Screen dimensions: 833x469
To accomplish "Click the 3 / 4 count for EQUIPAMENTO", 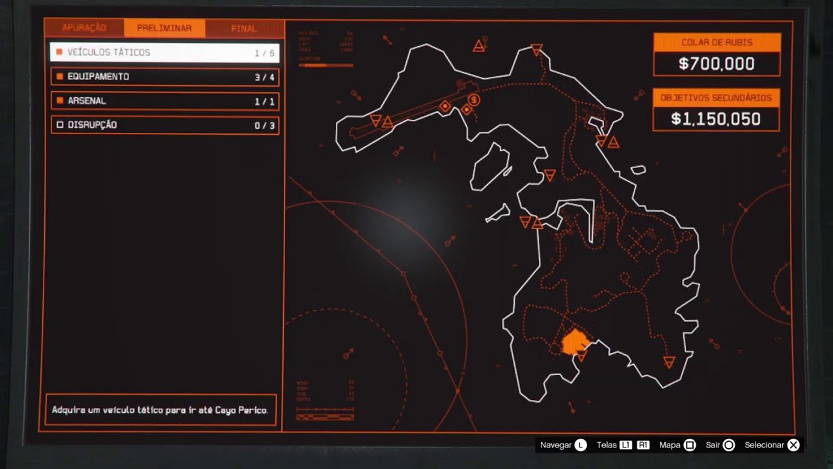I will point(264,77).
